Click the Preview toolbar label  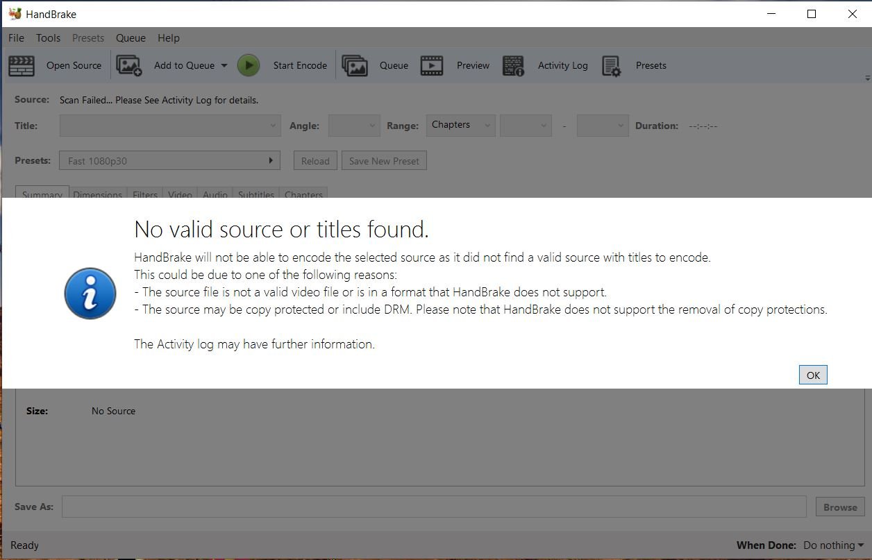click(x=473, y=65)
